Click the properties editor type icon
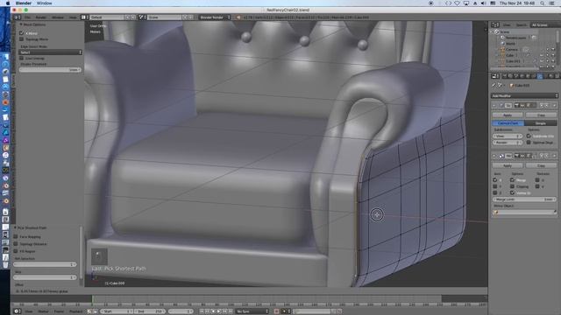Viewport: 561px width, 315px height. [495, 76]
